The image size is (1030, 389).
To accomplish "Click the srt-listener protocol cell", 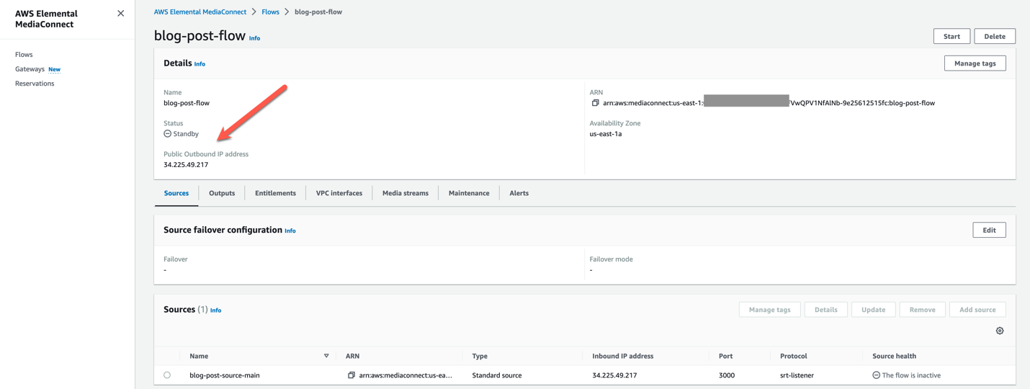I will [x=797, y=375].
